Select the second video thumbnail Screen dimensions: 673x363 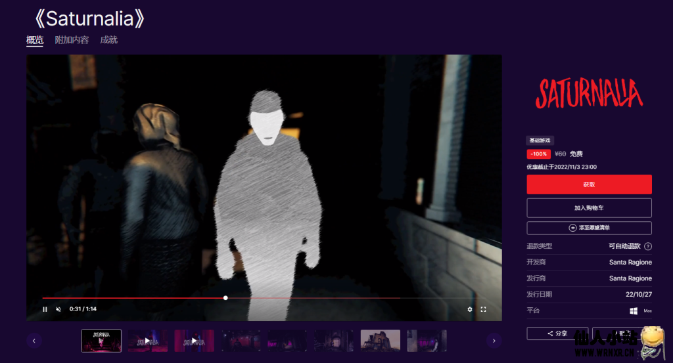coord(147,341)
